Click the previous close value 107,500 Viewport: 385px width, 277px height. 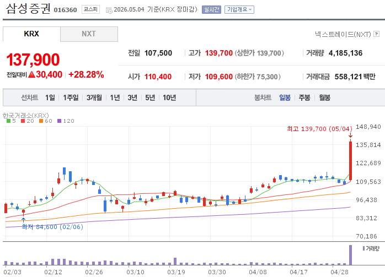[158, 53]
